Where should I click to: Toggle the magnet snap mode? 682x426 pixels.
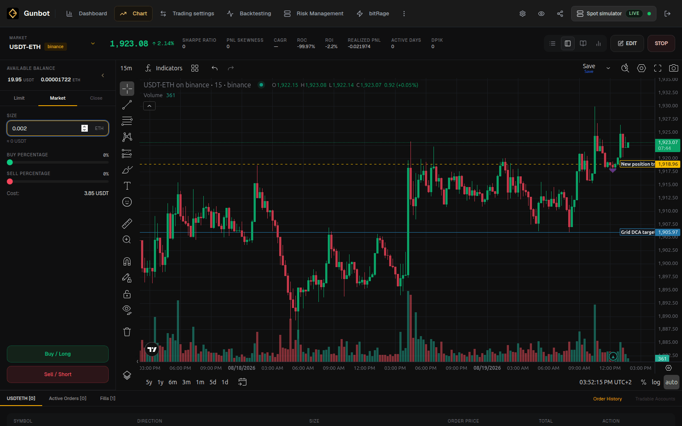(127, 262)
